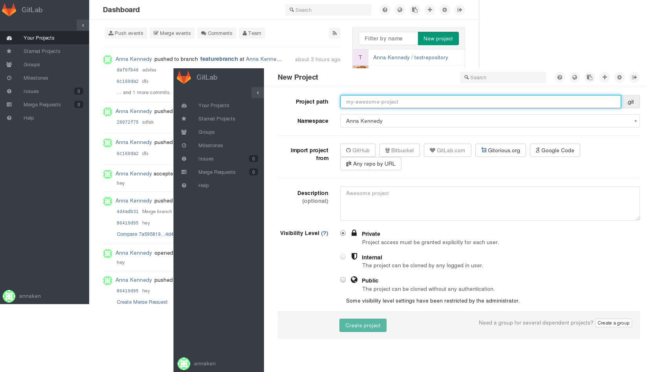Open Help in New Project sidebar
This screenshot has height=372, width=647.
pyautogui.click(x=219, y=186)
